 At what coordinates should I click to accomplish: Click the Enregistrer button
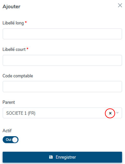[62, 157]
